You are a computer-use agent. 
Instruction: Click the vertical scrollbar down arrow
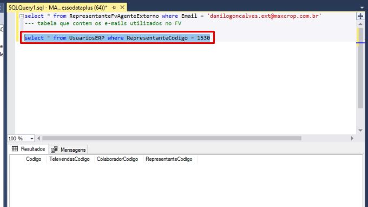pyautogui.click(x=360, y=131)
